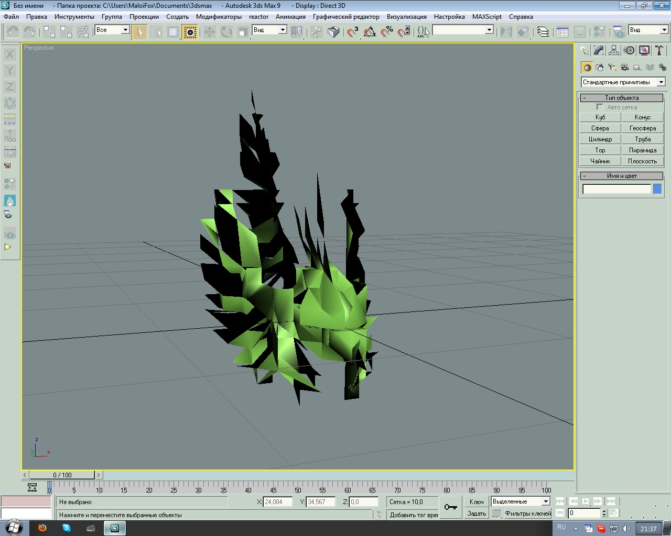The height and width of the screenshot is (536, 671).
Task: Open the 'Стандартные примитивы' dropdown
Action: tap(623, 82)
